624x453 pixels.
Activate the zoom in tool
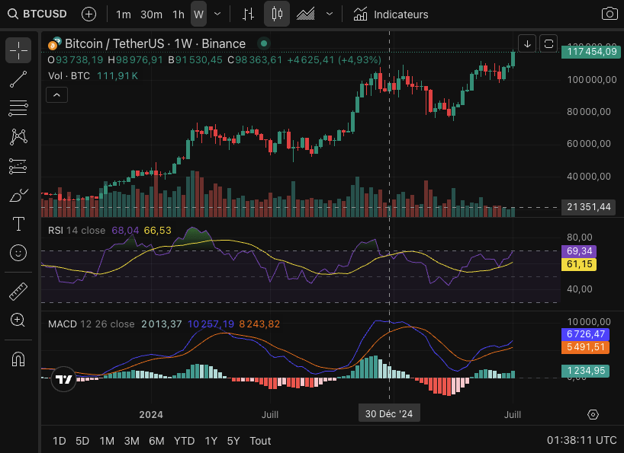click(18, 320)
